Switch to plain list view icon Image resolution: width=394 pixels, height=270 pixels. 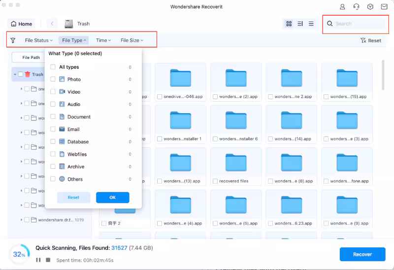tap(311, 24)
